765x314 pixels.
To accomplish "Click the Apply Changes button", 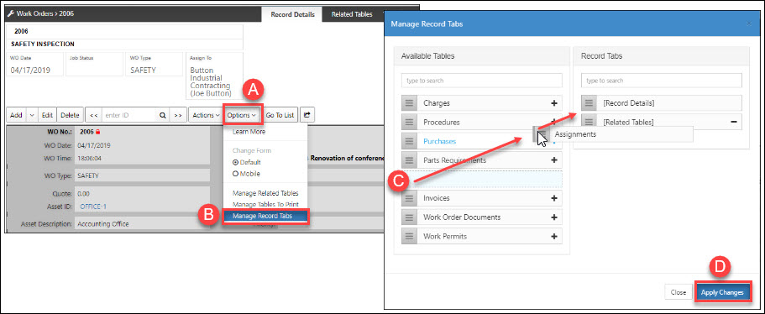I will tap(722, 292).
